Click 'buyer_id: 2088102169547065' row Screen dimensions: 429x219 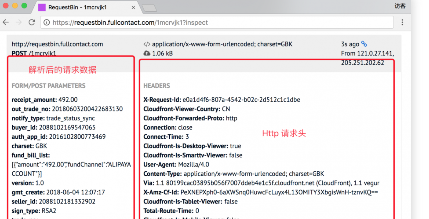[53, 127]
